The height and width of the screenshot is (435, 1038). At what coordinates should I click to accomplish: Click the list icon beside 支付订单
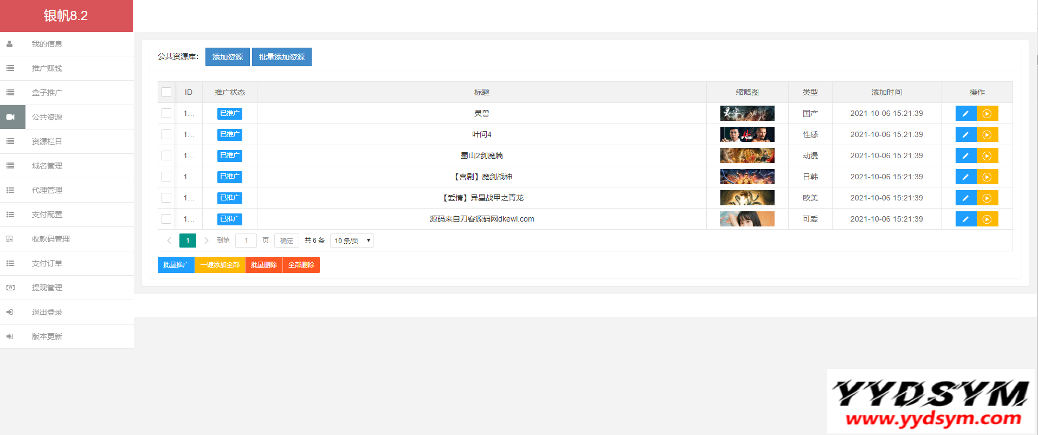point(10,263)
